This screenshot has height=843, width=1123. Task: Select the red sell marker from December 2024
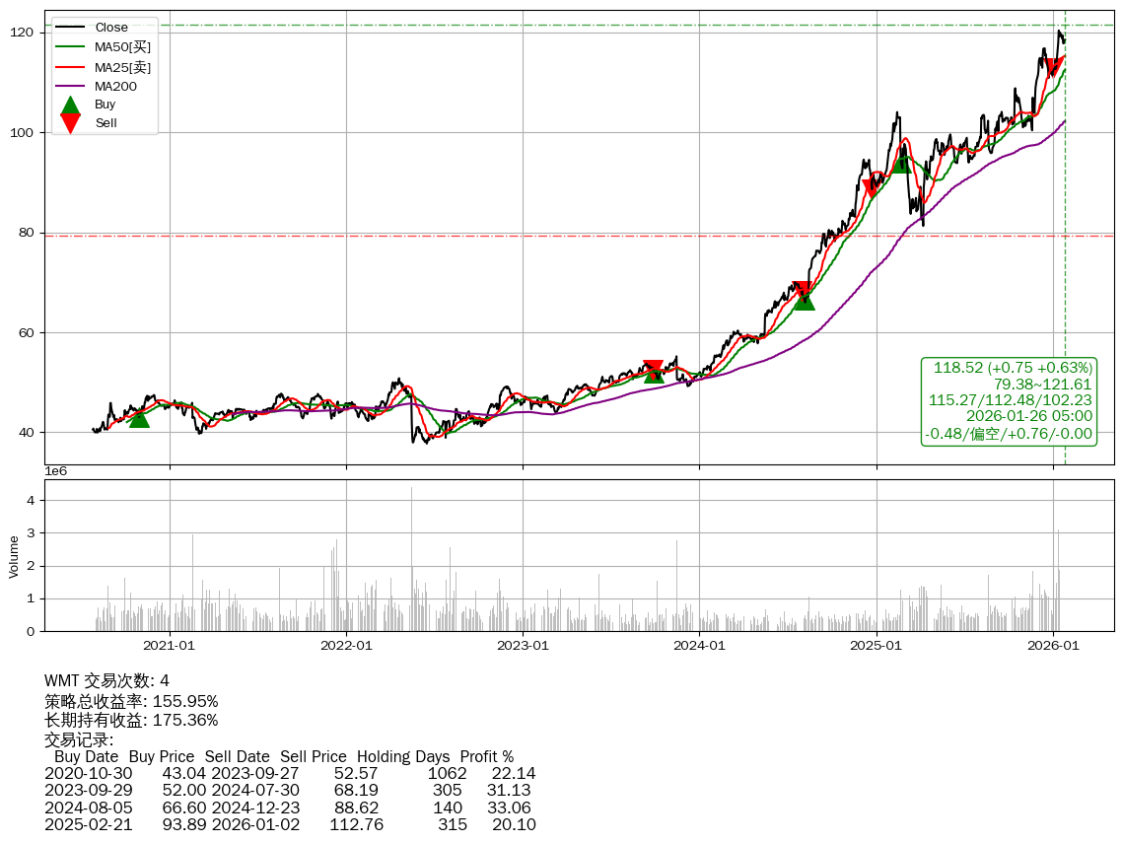coord(871,188)
